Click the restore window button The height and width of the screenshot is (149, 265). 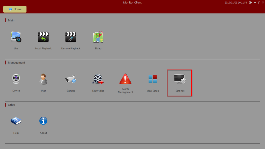pyautogui.click(x=259, y=2)
